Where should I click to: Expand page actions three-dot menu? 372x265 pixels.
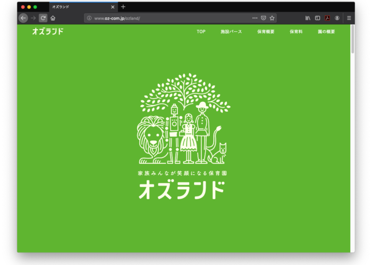click(x=255, y=18)
